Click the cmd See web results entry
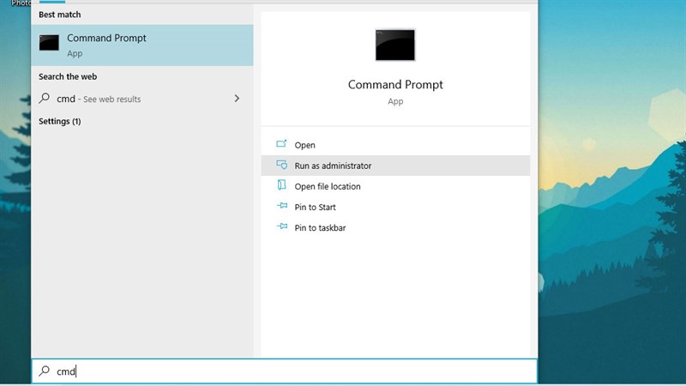The height and width of the screenshot is (386, 686). [x=142, y=99]
